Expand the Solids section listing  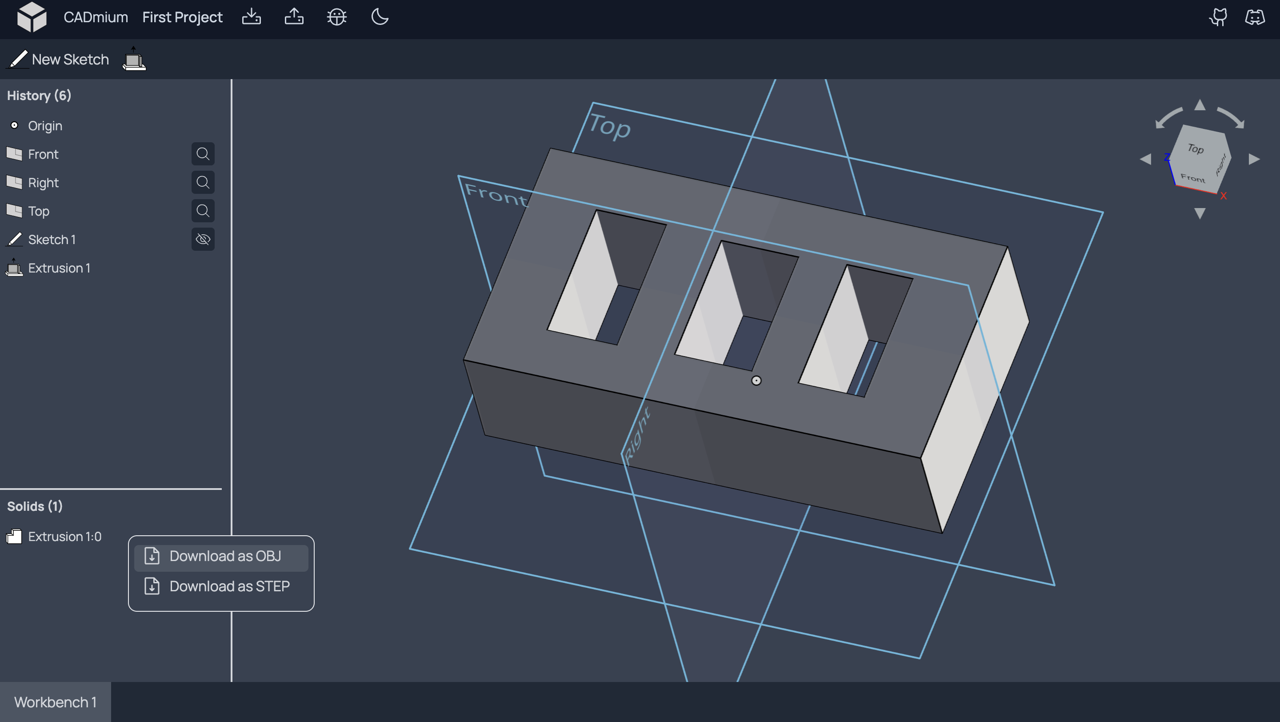[34, 505]
